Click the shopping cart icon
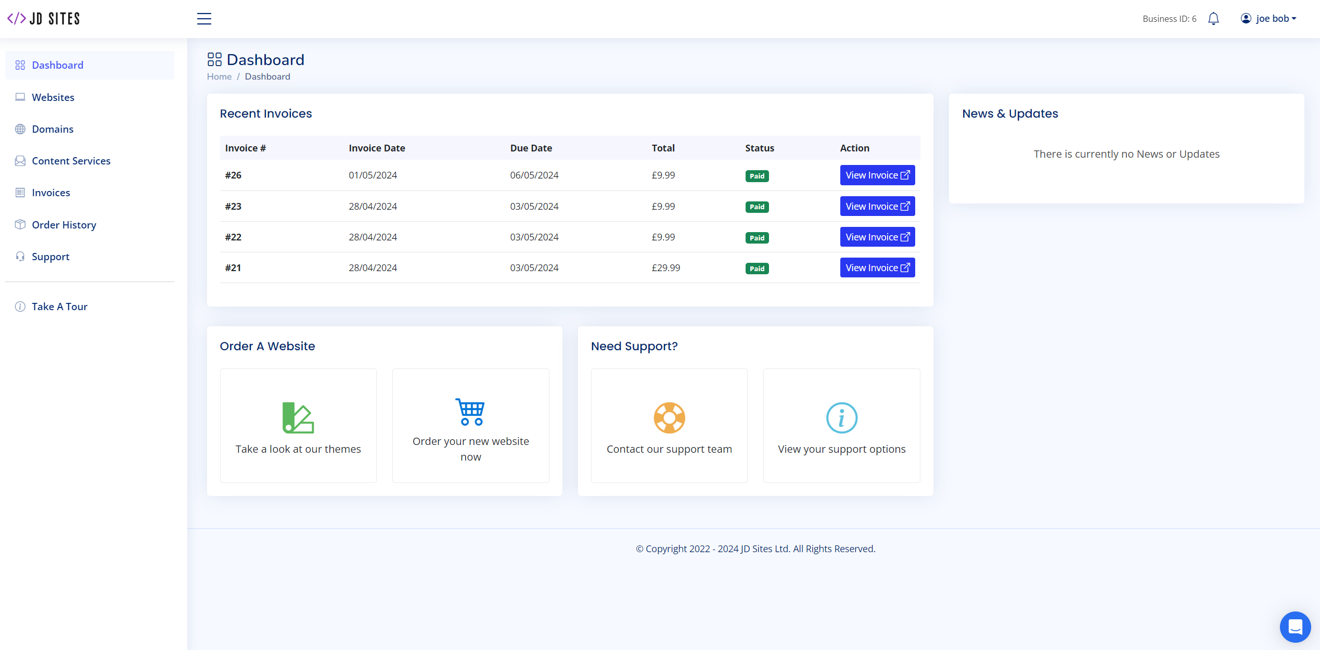 (470, 412)
